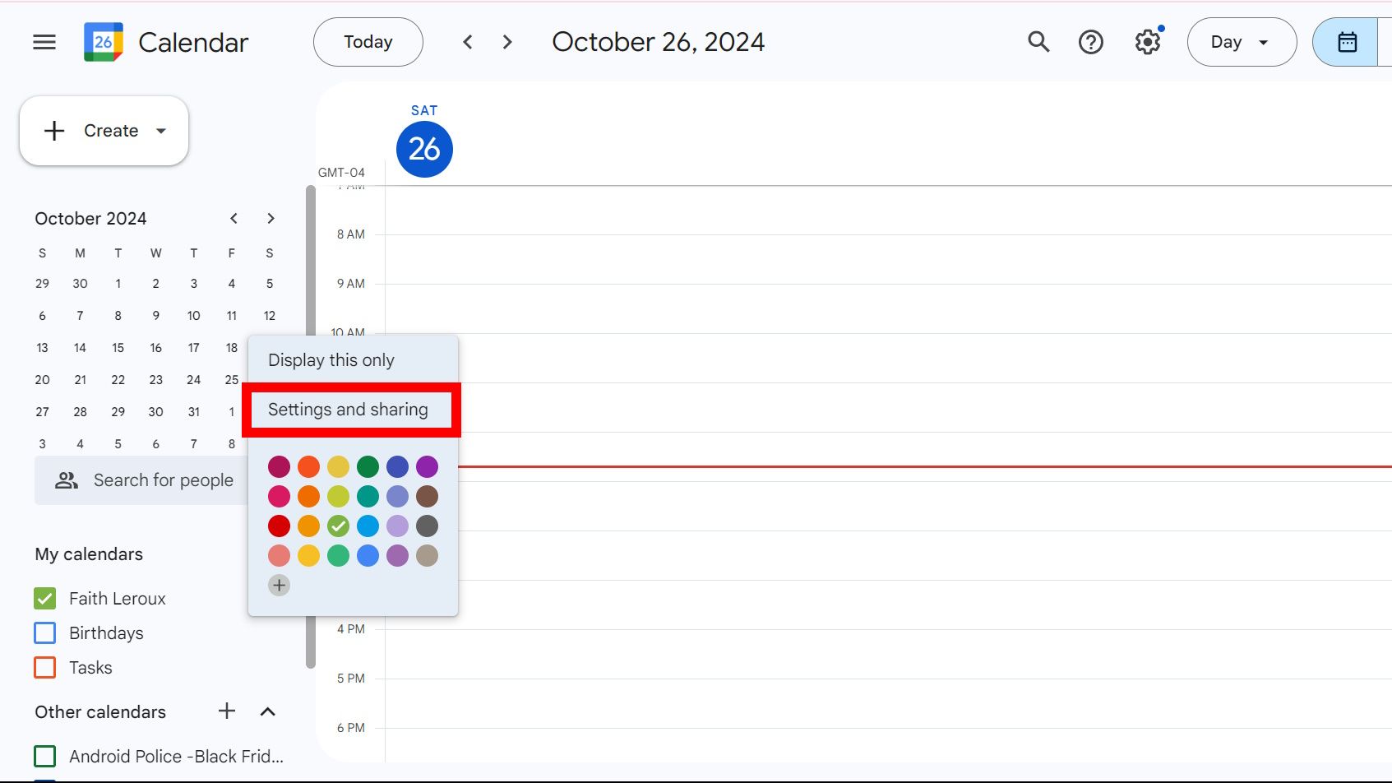Select October 9 in mini calendar
This screenshot has height=783, width=1392.
155,316
